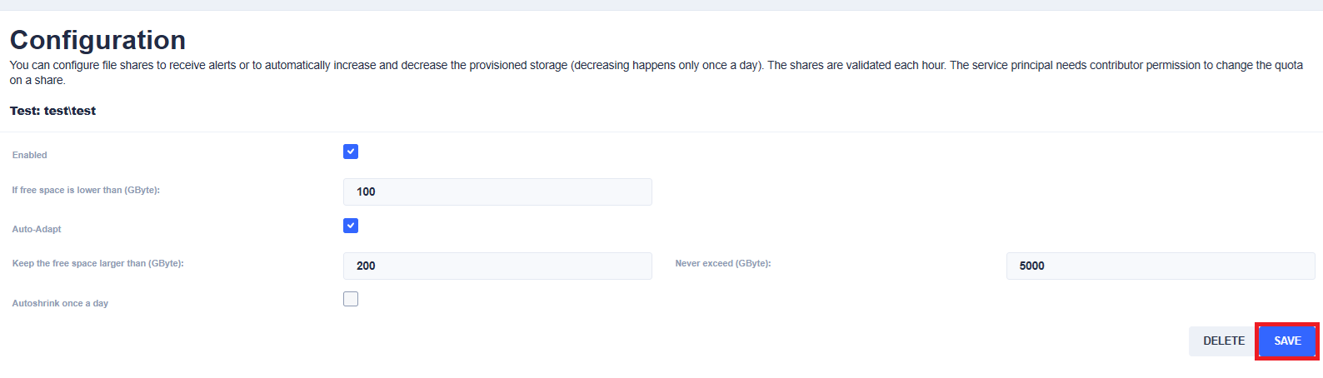This screenshot has width=1323, height=378.
Task: Click the 'Auto-Adapt' label text
Action: (x=37, y=229)
